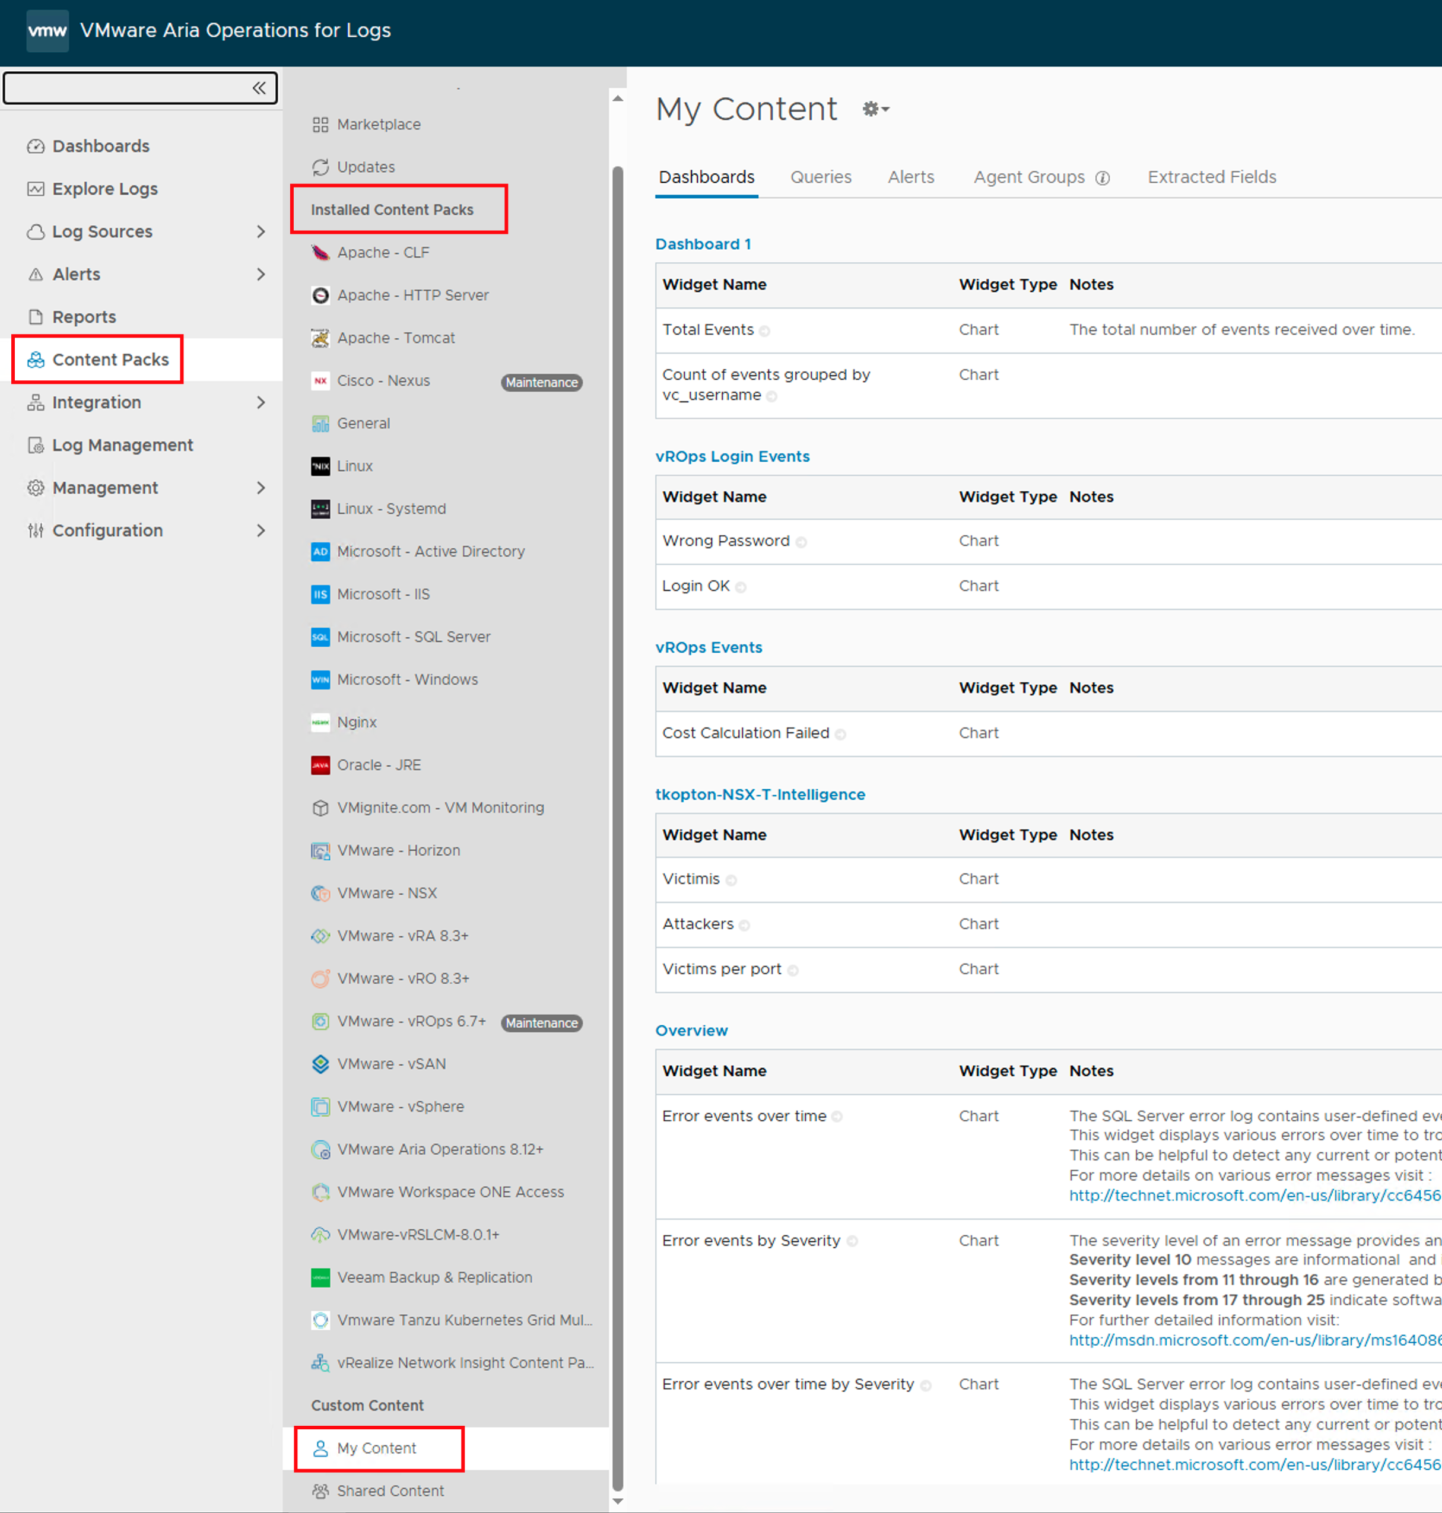Open the Marketplace grid icon
Screen dimensions: 1442x1513
click(x=320, y=125)
